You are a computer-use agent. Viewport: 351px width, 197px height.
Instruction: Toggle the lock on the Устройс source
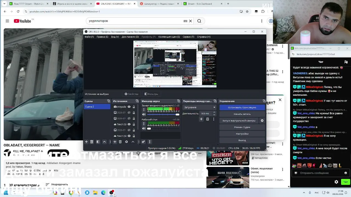point(134,107)
